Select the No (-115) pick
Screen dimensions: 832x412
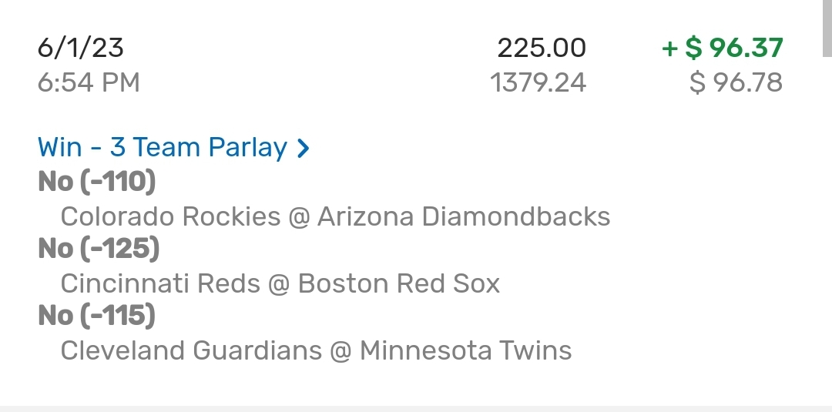97,316
